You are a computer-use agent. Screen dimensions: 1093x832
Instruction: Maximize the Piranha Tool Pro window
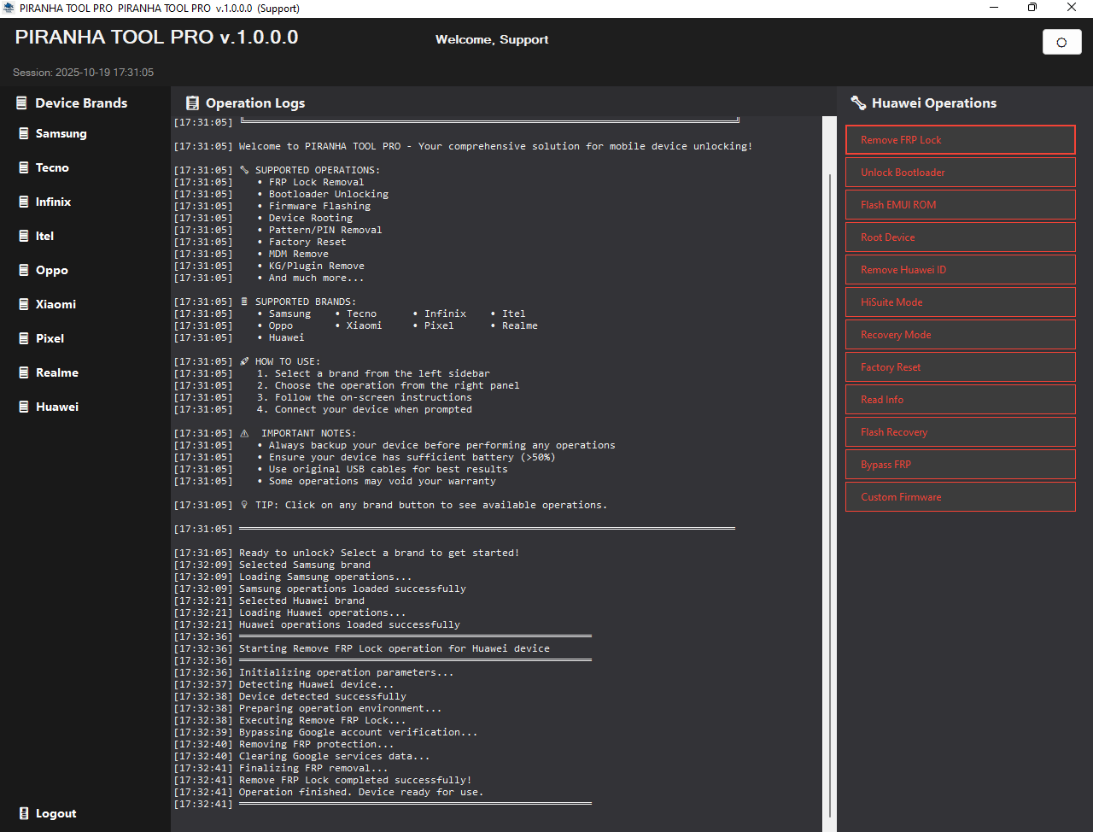tap(1032, 8)
